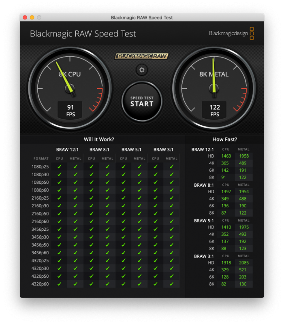Click 3456p25 BRAW 12:1 CPU checkmark

59,229
